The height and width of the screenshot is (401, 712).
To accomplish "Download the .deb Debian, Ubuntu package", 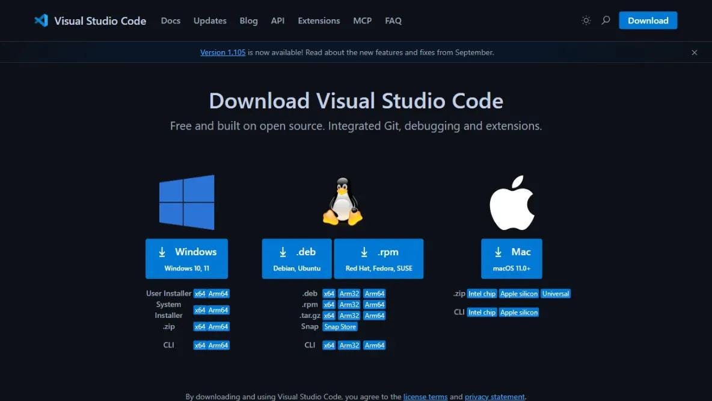I will pos(297,259).
